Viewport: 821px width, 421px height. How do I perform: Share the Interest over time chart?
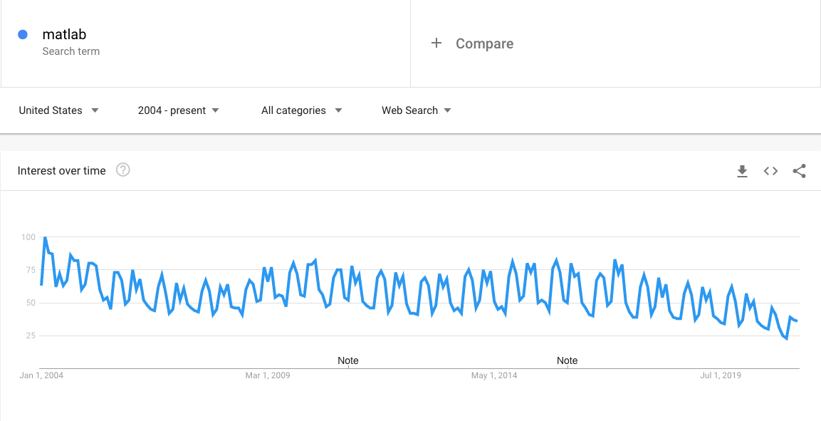[799, 171]
